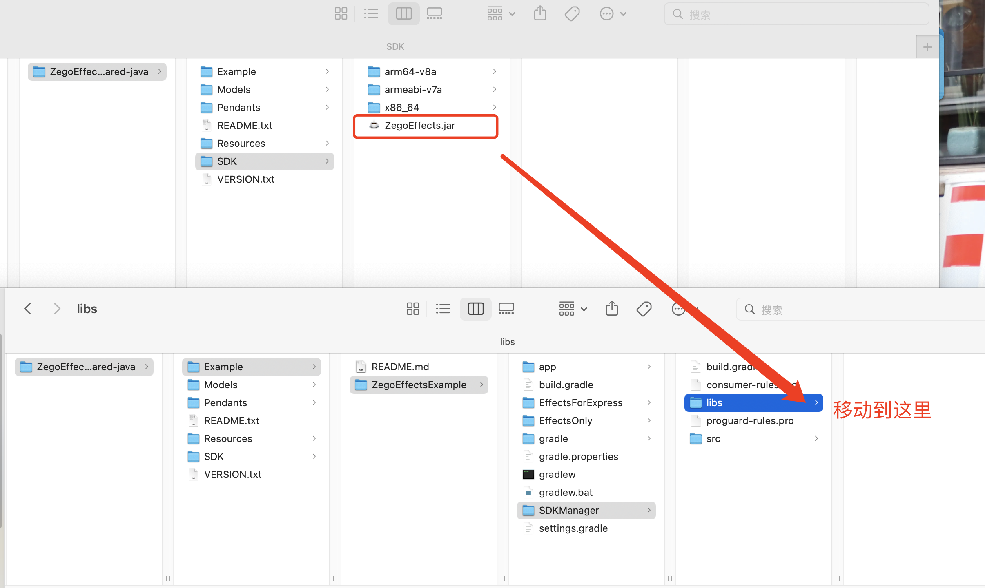This screenshot has width=985, height=588.
Task: Select settings.gradle file
Action: (x=586, y=528)
